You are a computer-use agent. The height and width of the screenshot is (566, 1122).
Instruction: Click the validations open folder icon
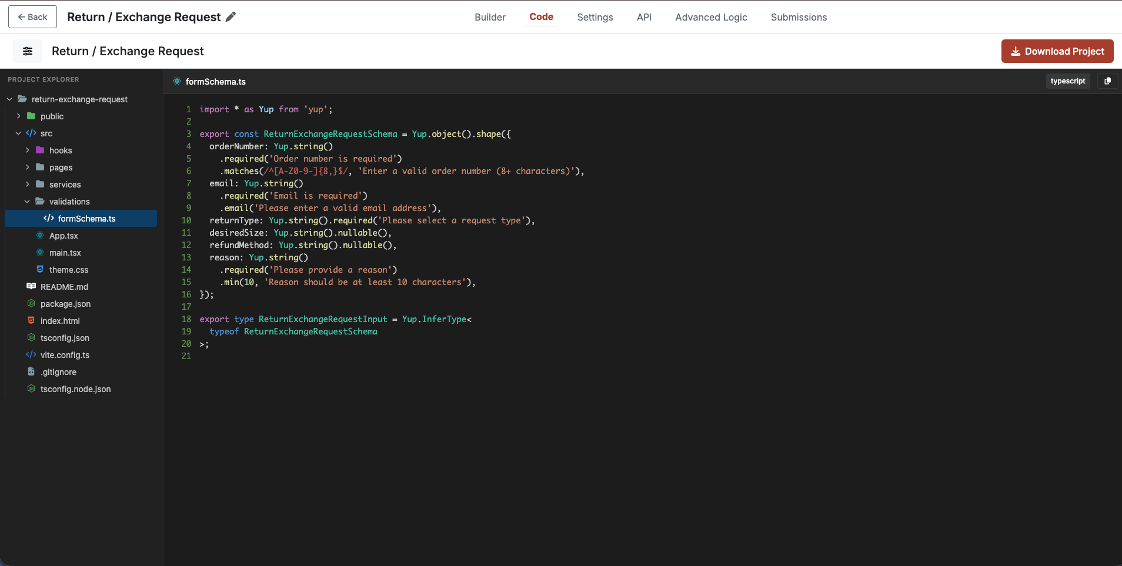point(40,201)
